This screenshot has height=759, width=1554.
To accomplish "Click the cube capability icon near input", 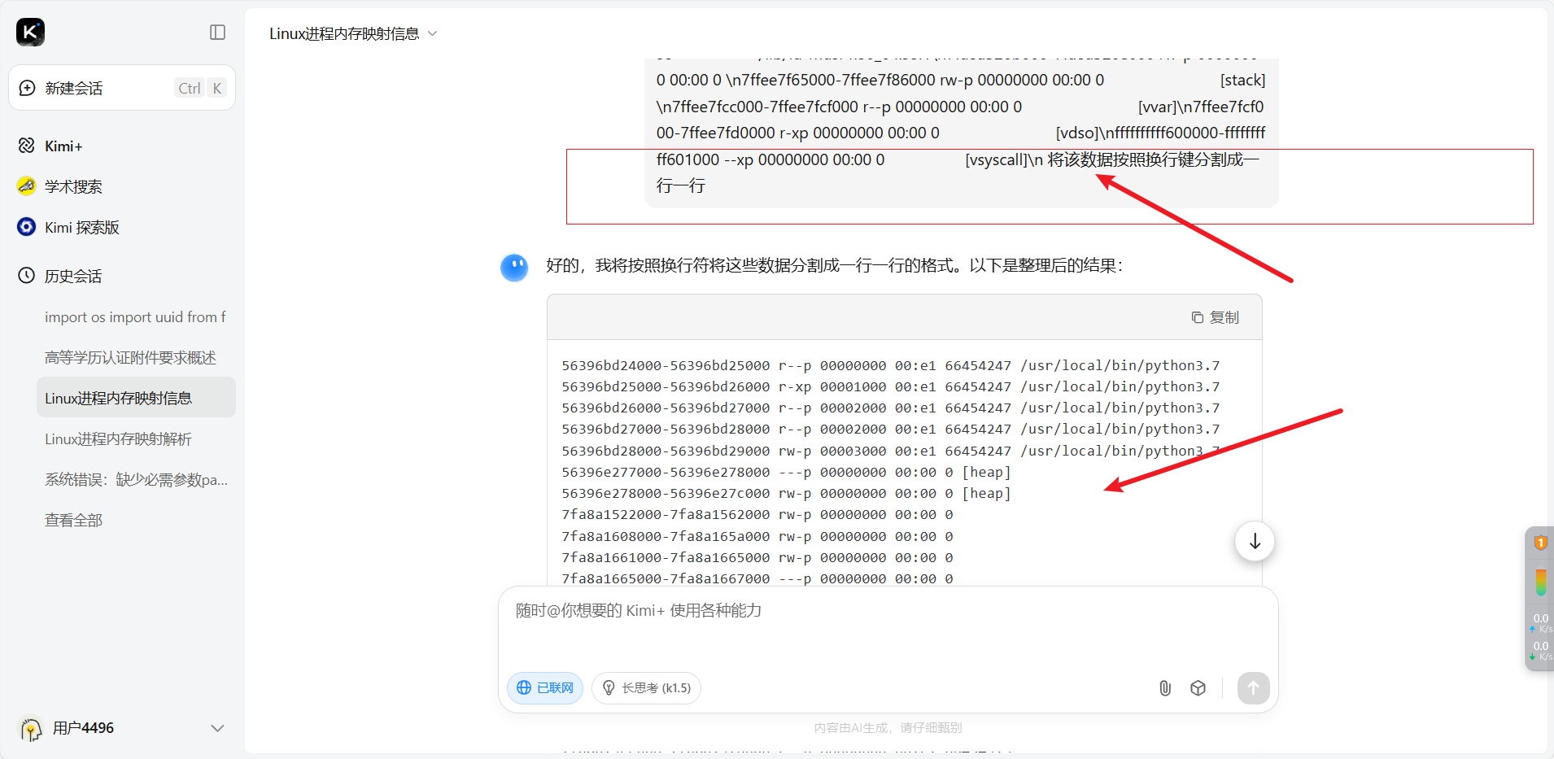I will point(1198,687).
